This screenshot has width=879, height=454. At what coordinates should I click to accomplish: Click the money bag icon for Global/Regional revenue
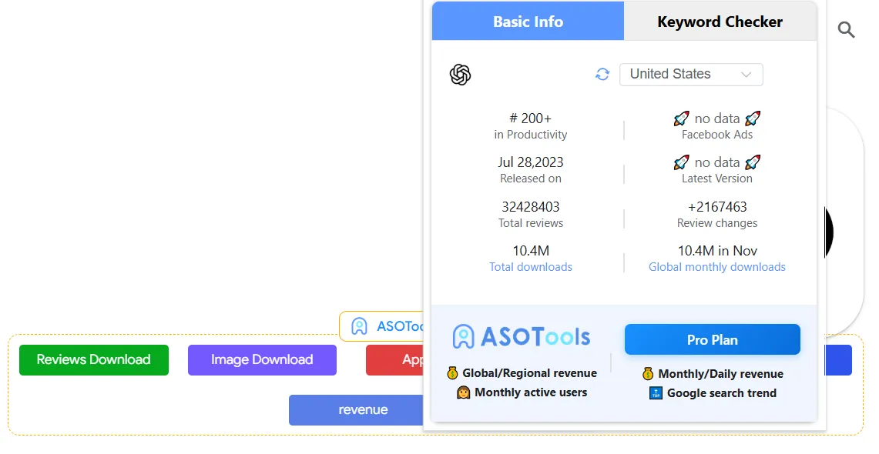pos(452,372)
